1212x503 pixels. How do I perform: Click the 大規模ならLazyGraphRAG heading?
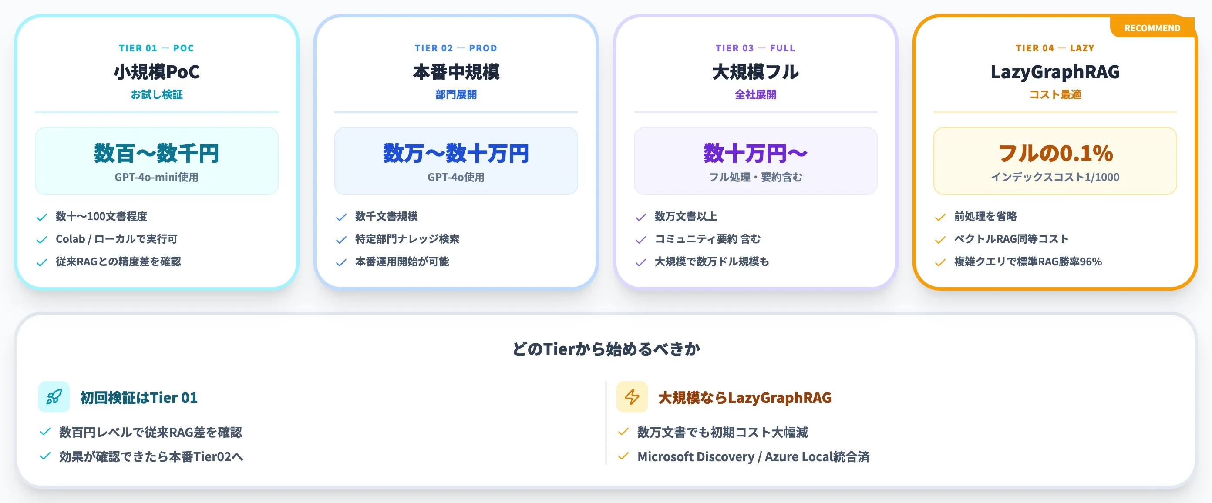[745, 398]
